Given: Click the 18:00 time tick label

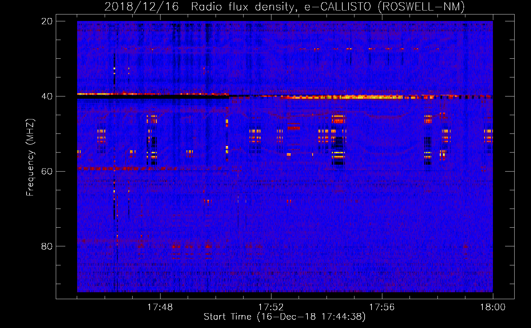Looking at the screenshot, I should click(493, 307).
